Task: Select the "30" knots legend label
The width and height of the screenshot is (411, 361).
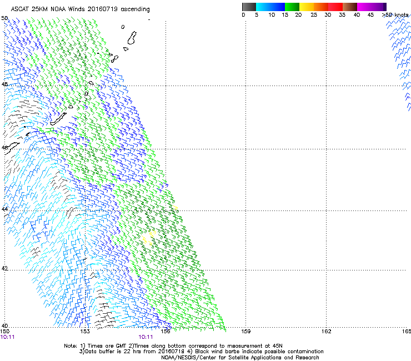Action: (x=328, y=15)
